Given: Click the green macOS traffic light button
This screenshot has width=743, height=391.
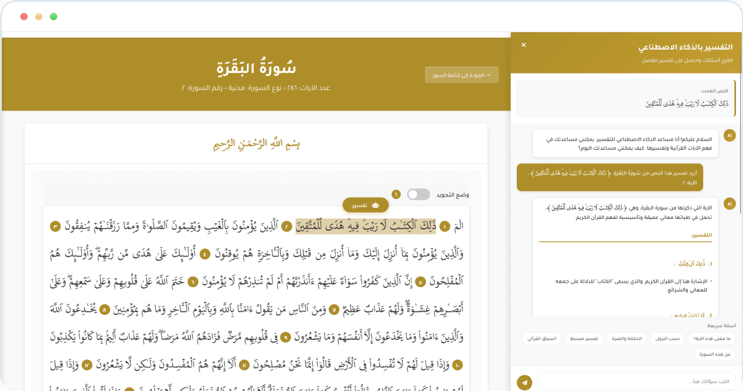Looking at the screenshot, I should pyautogui.click(x=53, y=17).
